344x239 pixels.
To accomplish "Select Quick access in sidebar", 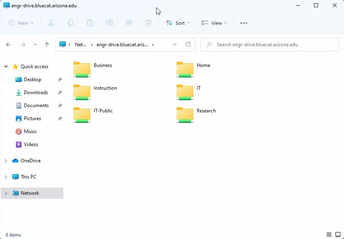I will click(34, 67).
